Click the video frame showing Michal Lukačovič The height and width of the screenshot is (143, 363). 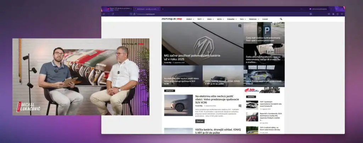[81, 77]
